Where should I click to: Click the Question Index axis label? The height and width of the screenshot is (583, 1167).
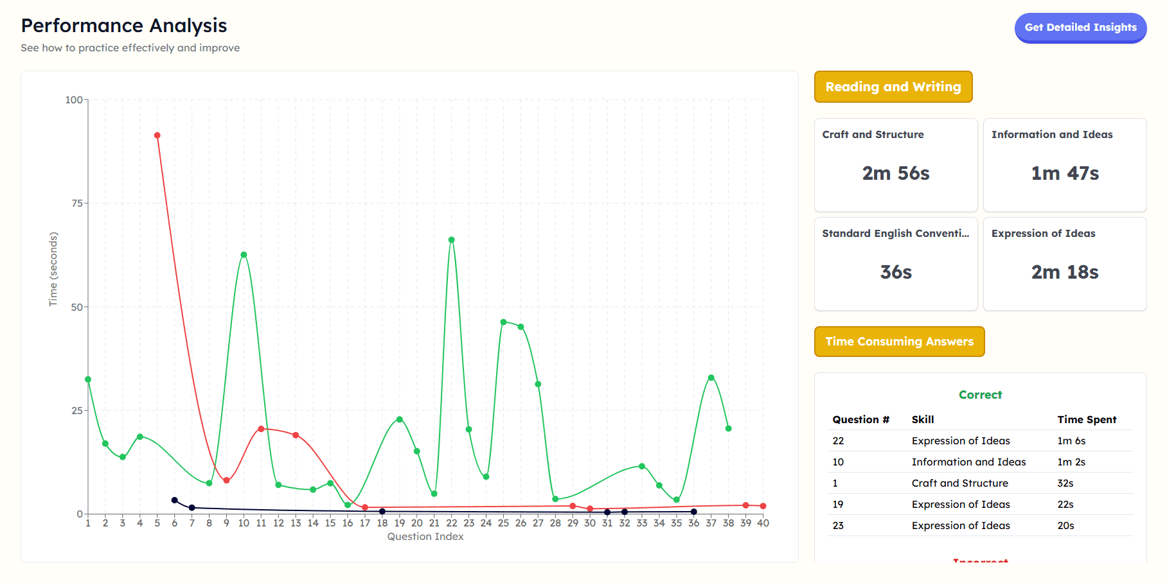[x=424, y=536]
